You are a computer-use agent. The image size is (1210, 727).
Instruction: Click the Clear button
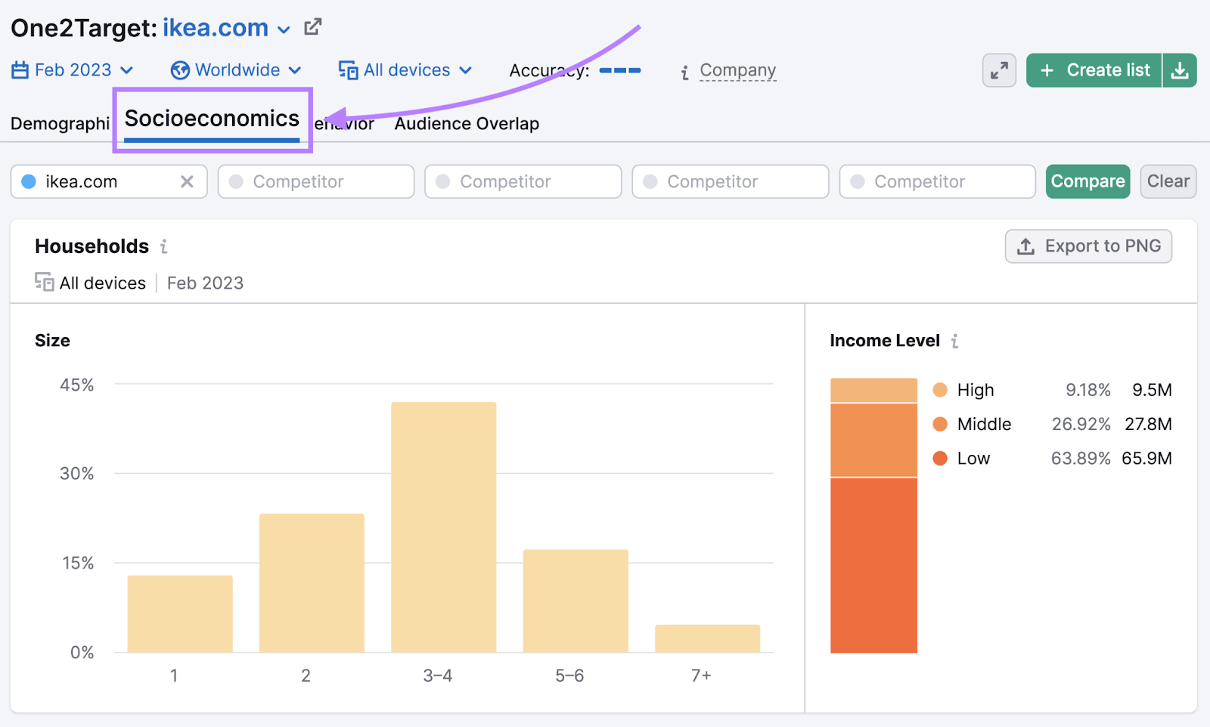tap(1168, 181)
